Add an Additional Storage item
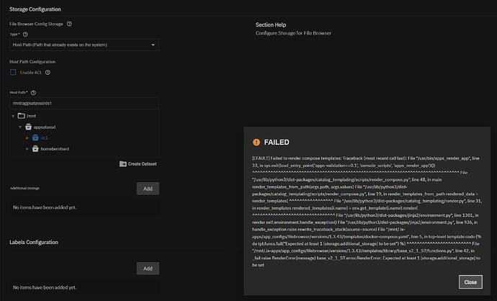497x301 pixels. click(147, 188)
